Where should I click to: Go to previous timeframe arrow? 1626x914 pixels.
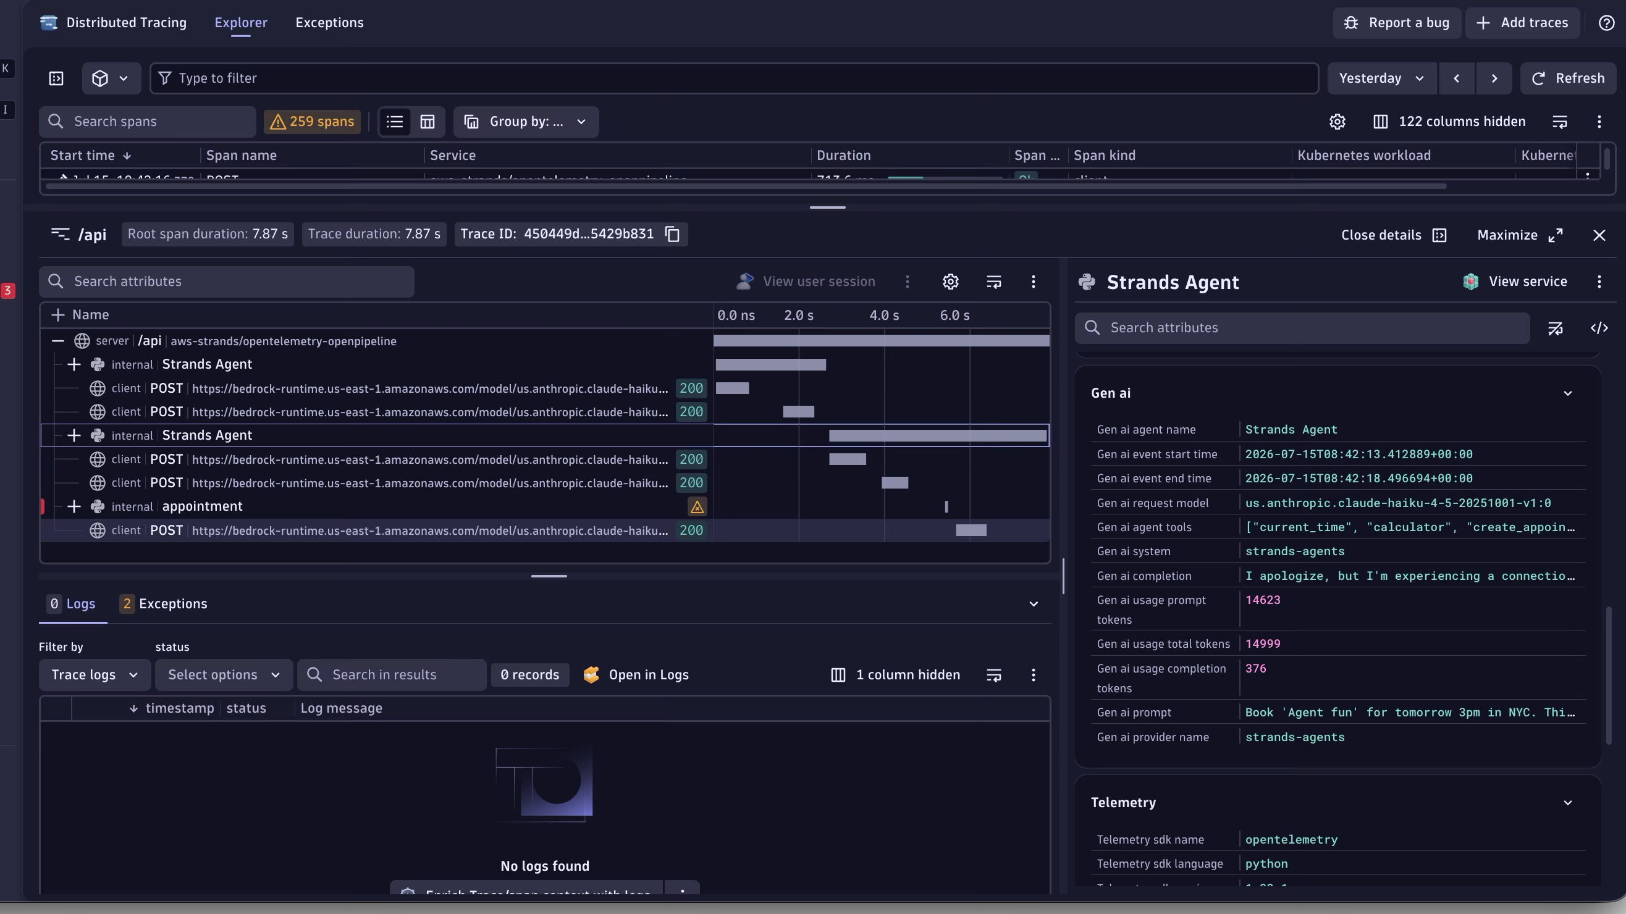click(x=1456, y=78)
